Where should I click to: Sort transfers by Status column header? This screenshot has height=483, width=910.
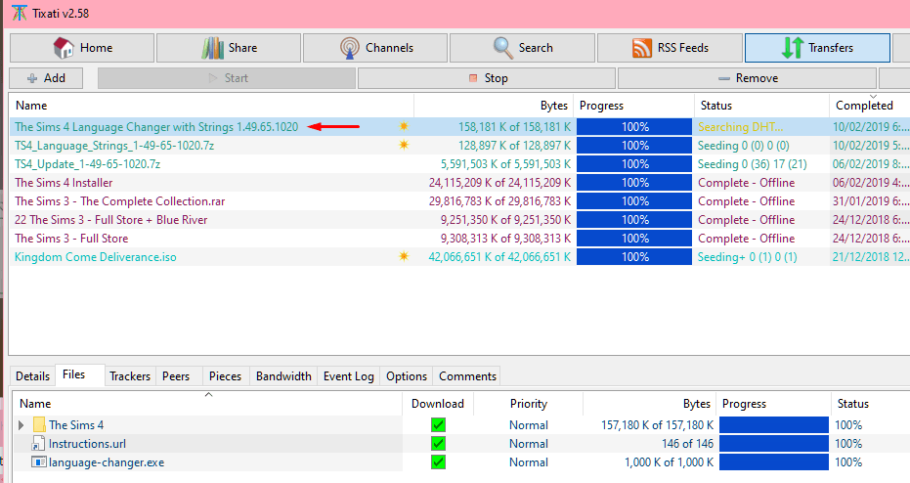(x=762, y=105)
